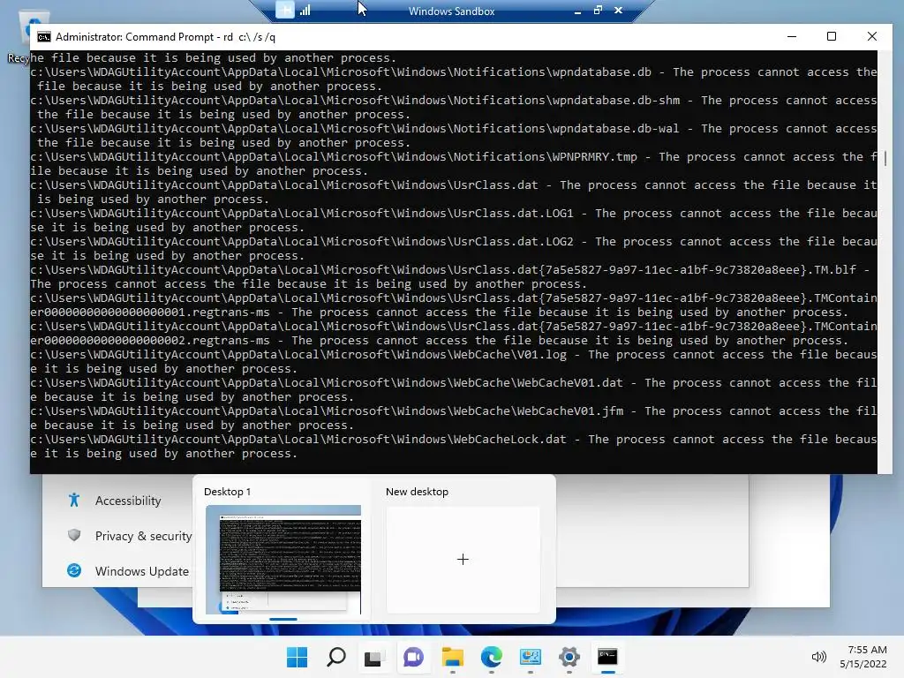This screenshot has height=678, width=904.
Task: Click the WebCacheLock.dat output line
Action: coord(454,446)
